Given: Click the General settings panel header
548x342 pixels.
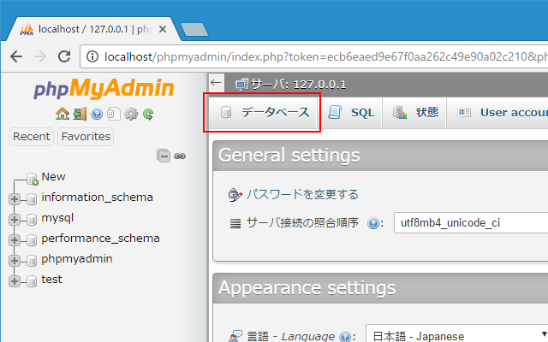Looking at the screenshot, I should 380,156.
